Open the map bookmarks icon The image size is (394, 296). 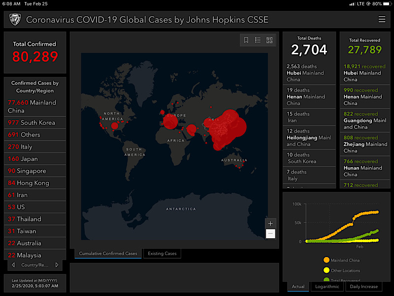[x=246, y=40]
